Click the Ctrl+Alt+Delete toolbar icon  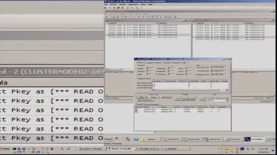(106, 8)
